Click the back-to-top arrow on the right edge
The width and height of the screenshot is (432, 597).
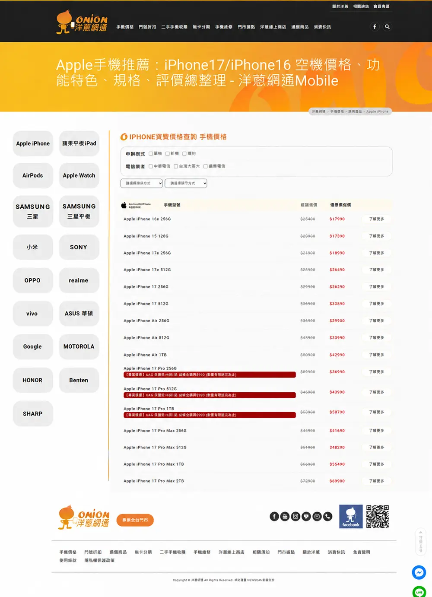click(x=420, y=541)
